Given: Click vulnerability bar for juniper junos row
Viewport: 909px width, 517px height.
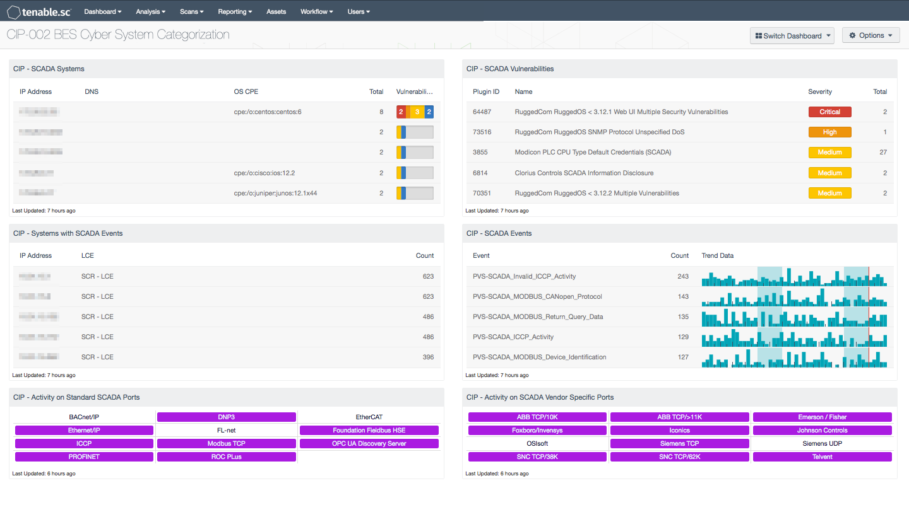Looking at the screenshot, I should [415, 193].
